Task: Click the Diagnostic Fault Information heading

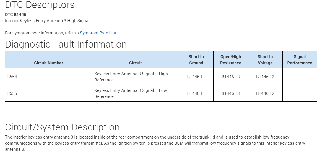Action: pyautogui.click(x=66, y=44)
